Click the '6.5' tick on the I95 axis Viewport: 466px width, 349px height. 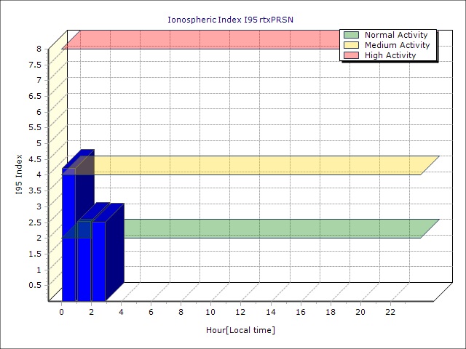point(36,96)
